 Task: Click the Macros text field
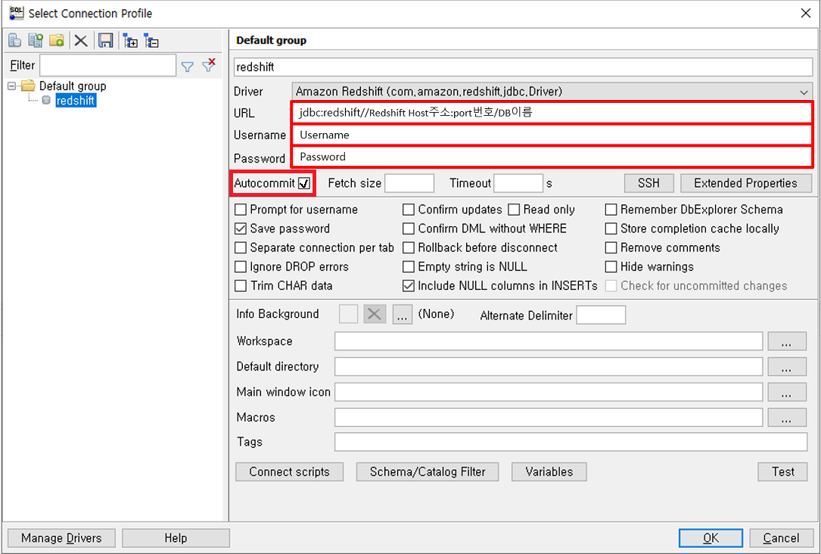click(548, 417)
